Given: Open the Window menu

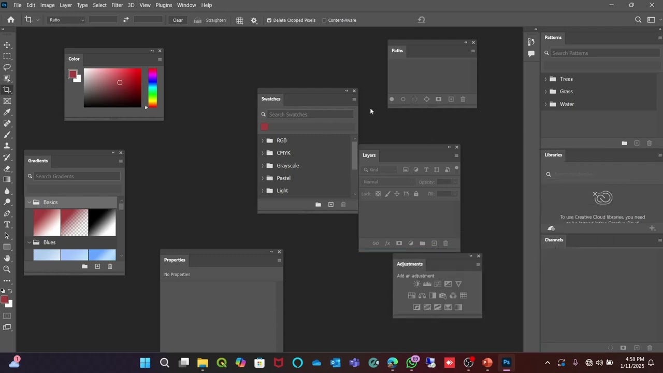Looking at the screenshot, I should click(x=186, y=5).
